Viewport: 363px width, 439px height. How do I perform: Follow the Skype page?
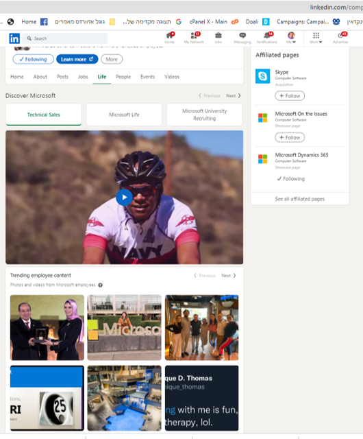point(290,96)
